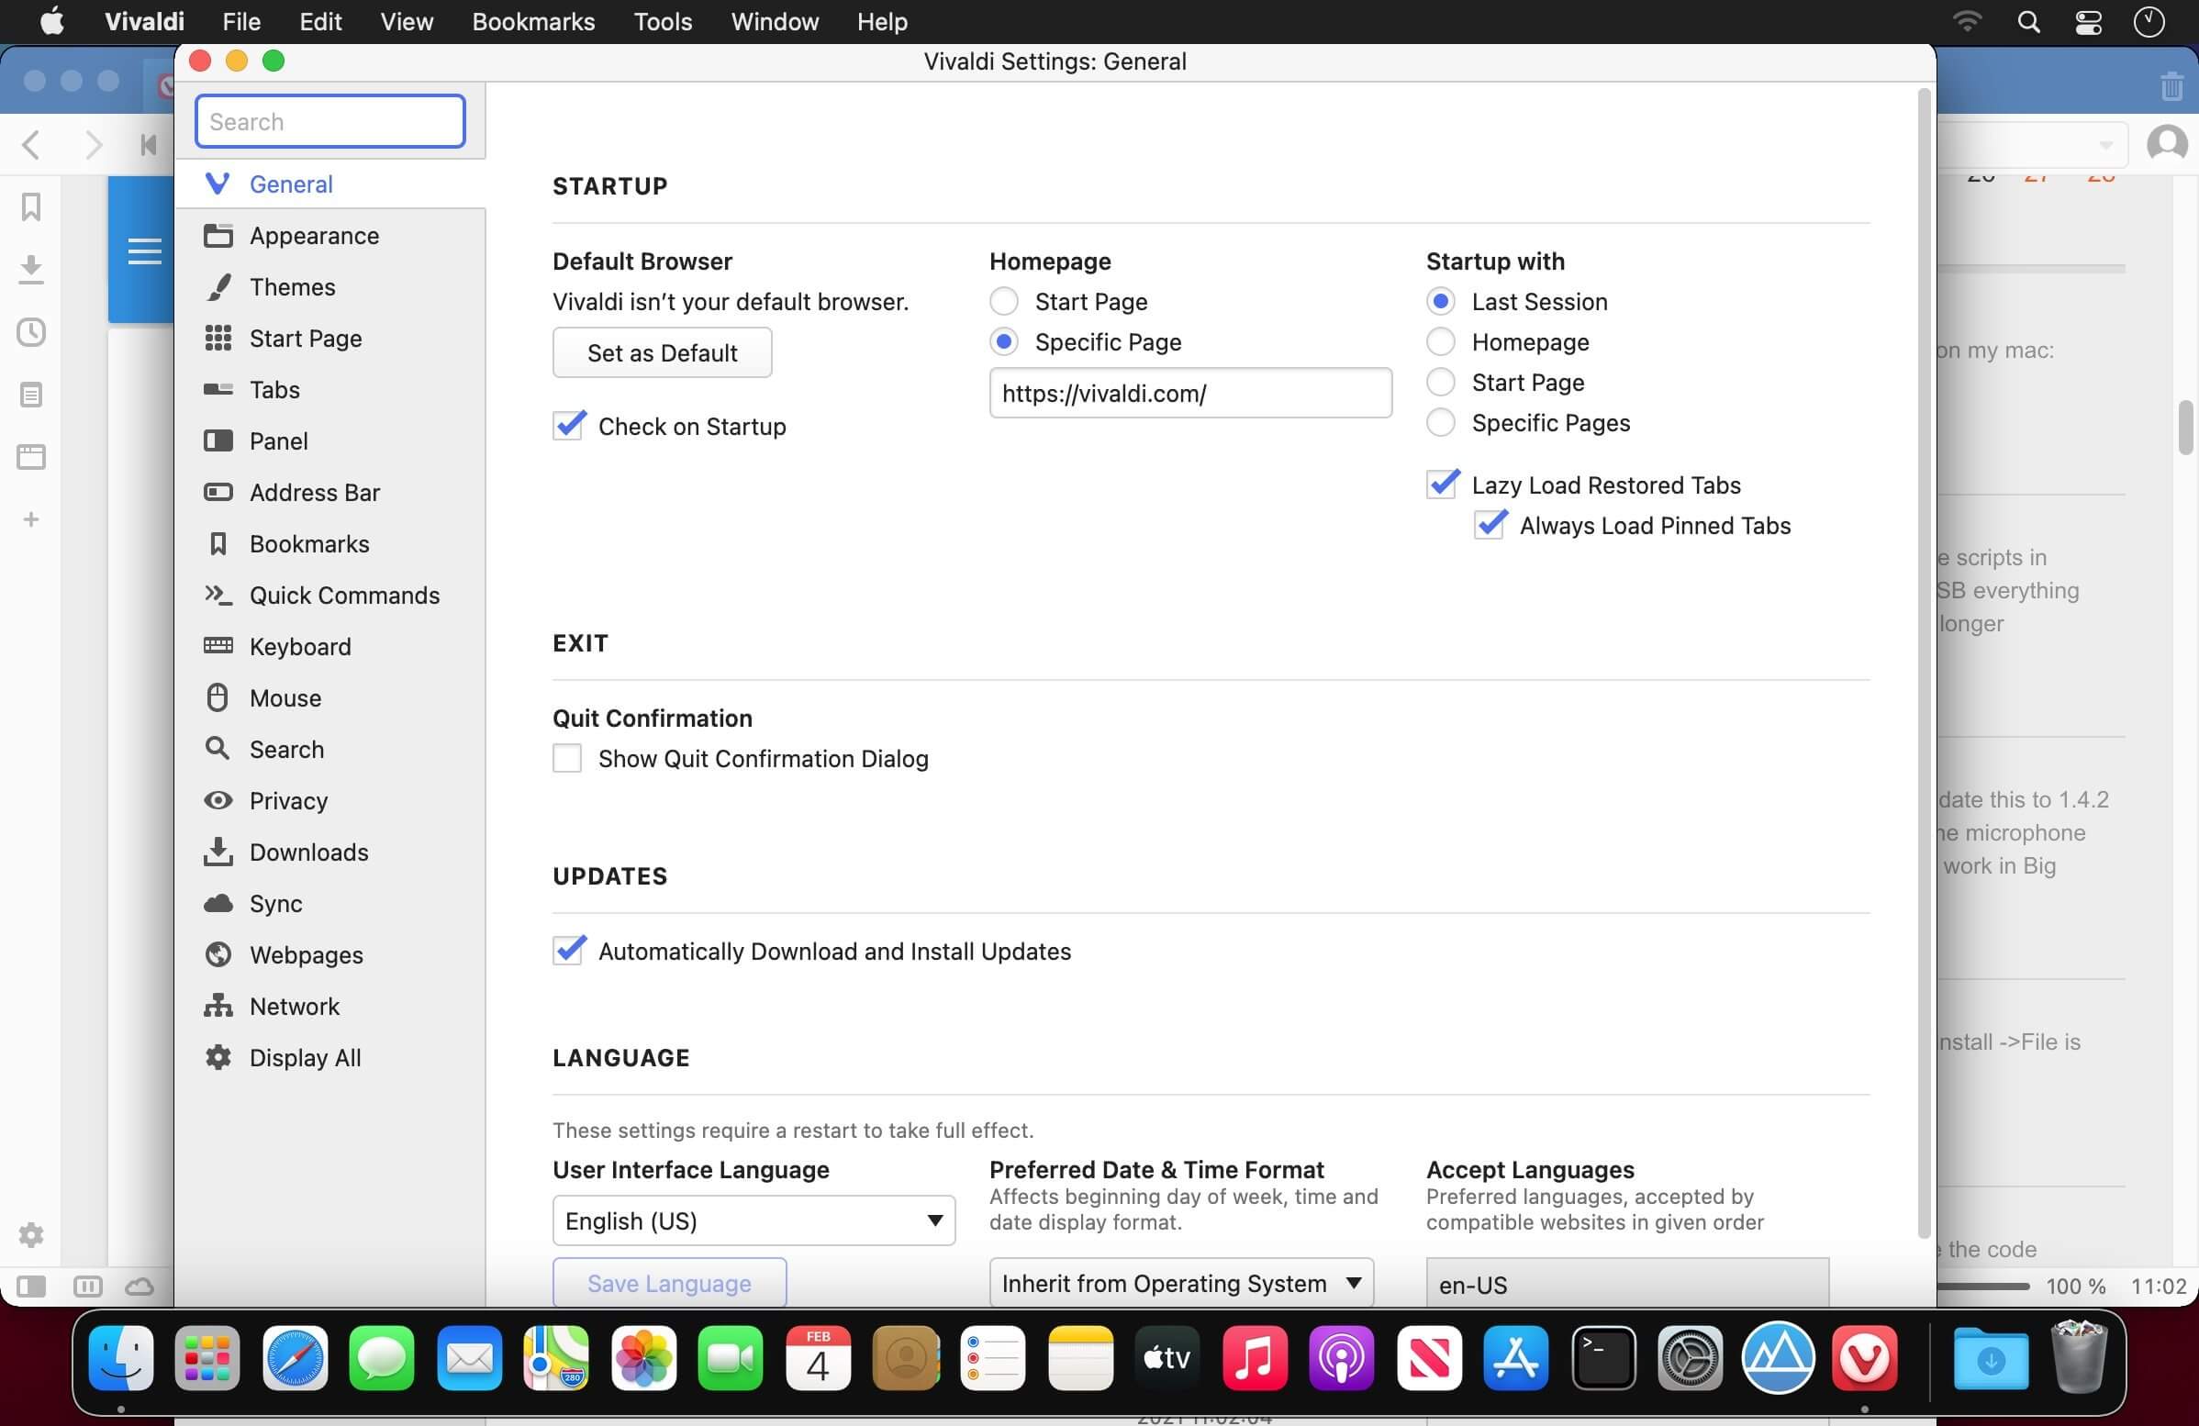
Task: Open Panel settings category
Action: [x=329, y=441]
